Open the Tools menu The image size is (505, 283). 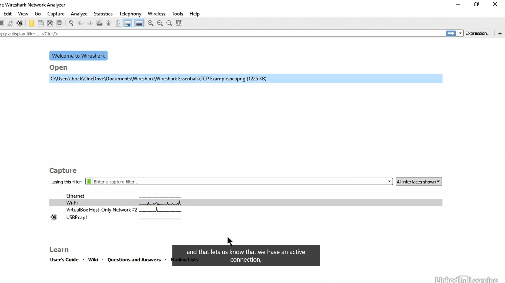178,14
